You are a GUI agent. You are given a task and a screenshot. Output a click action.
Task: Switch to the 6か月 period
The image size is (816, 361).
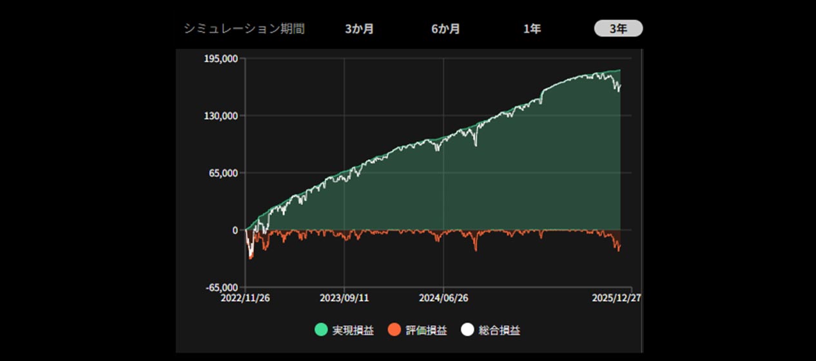pos(445,29)
